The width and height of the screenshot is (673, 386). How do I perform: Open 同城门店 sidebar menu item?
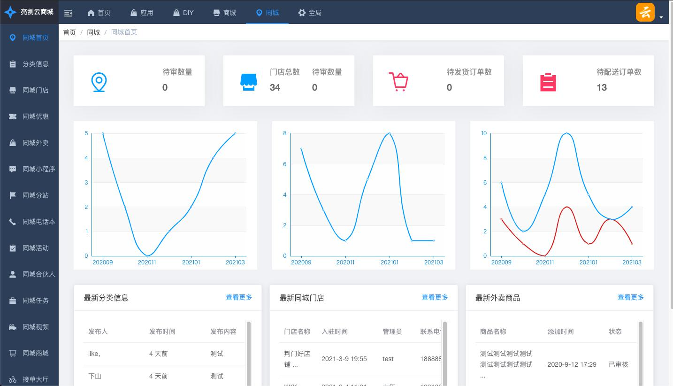coord(29,90)
